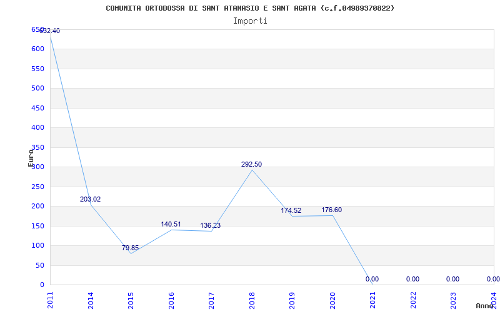
Task: Select the 2019 x-axis label
Action: 292,300
